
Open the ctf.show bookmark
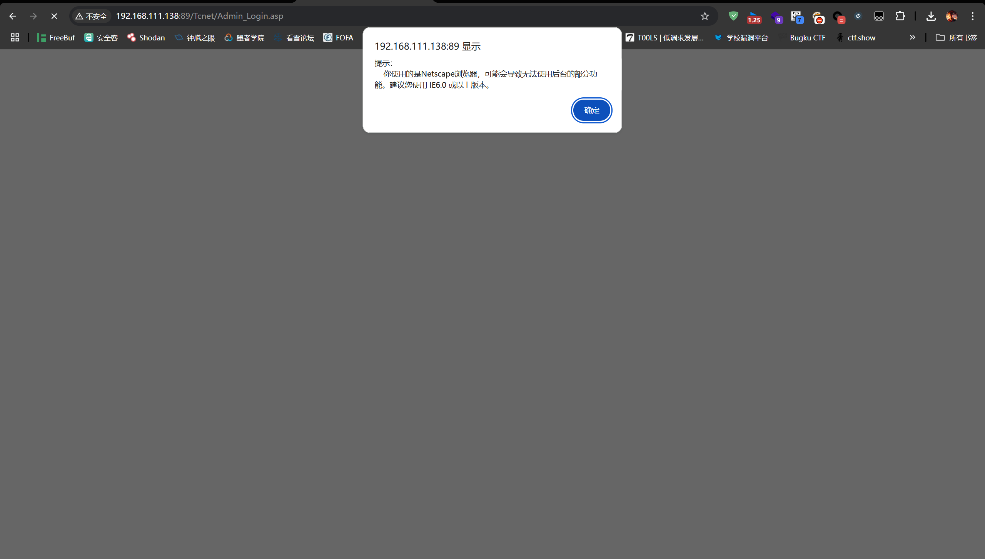856,38
